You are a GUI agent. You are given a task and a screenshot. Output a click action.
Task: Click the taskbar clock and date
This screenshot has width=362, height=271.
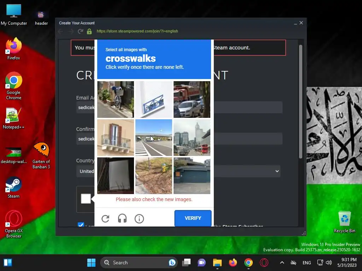pyautogui.click(x=347, y=263)
